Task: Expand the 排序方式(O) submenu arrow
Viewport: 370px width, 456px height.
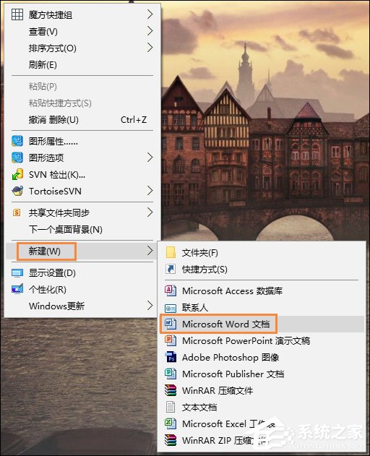Action: click(x=150, y=48)
